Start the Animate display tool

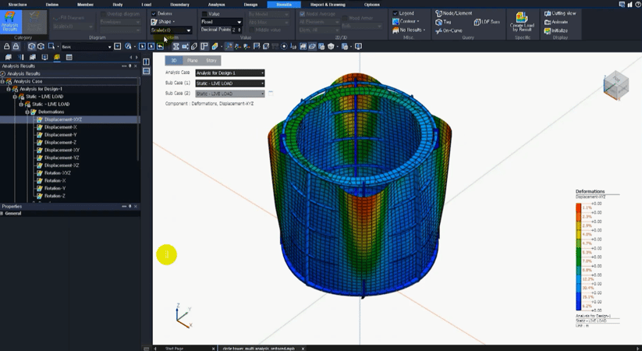(x=556, y=22)
